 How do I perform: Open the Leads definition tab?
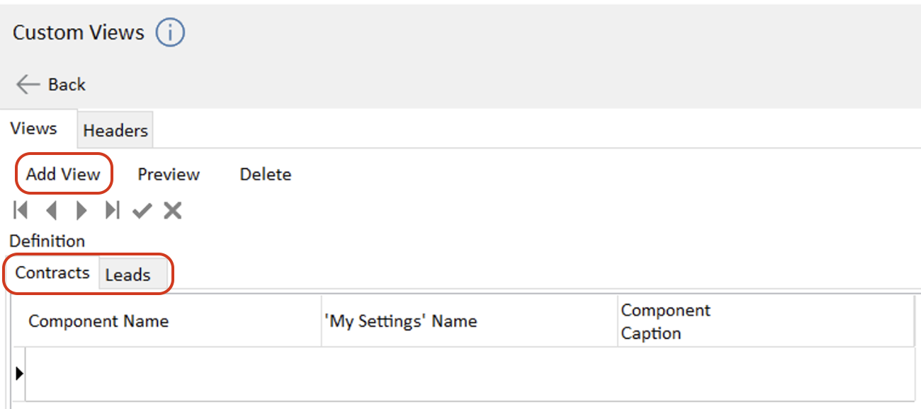pos(128,275)
